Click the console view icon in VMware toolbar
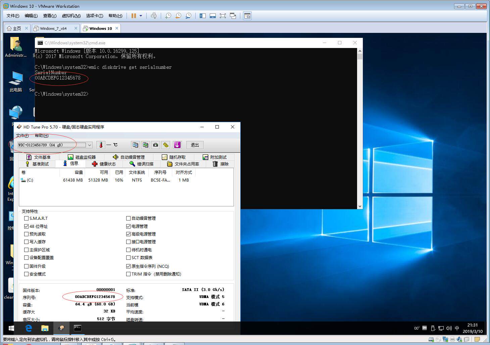The image size is (490, 345). 247,16
